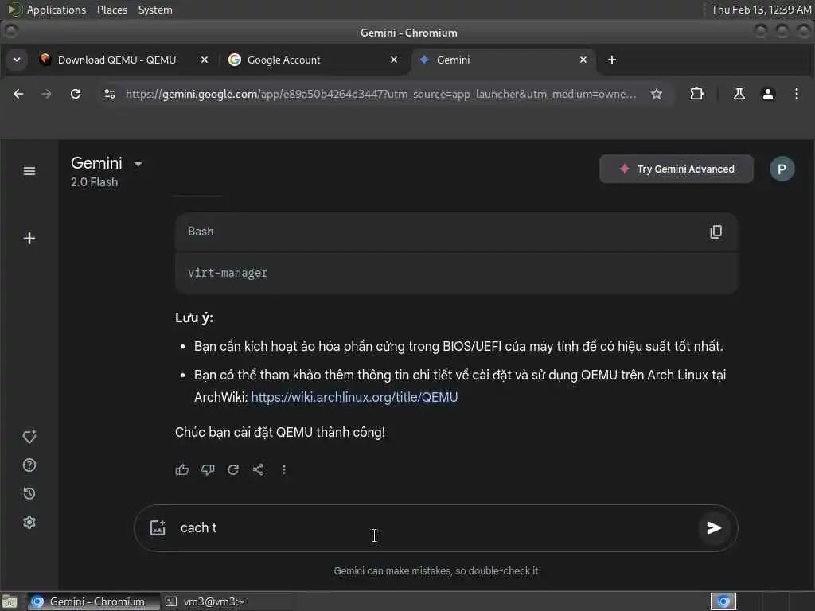Viewport: 815px width, 611px height.
Task: Open the Chromium three-dot menu
Action: (796, 94)
